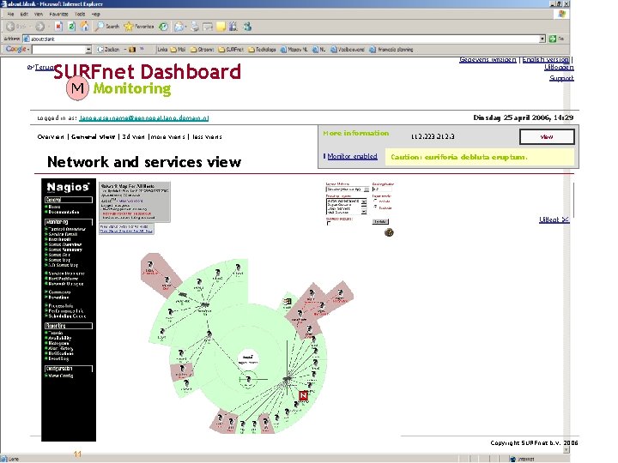Click the red N Nagios host icon
The width and height of the screenshot is (618, 463).
[x=303, y=395]
